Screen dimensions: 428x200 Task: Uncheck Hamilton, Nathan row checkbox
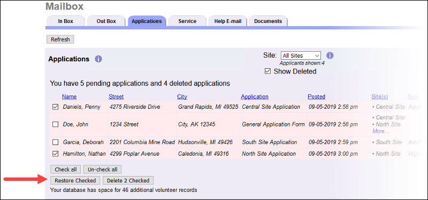click(x=56, y=154)
